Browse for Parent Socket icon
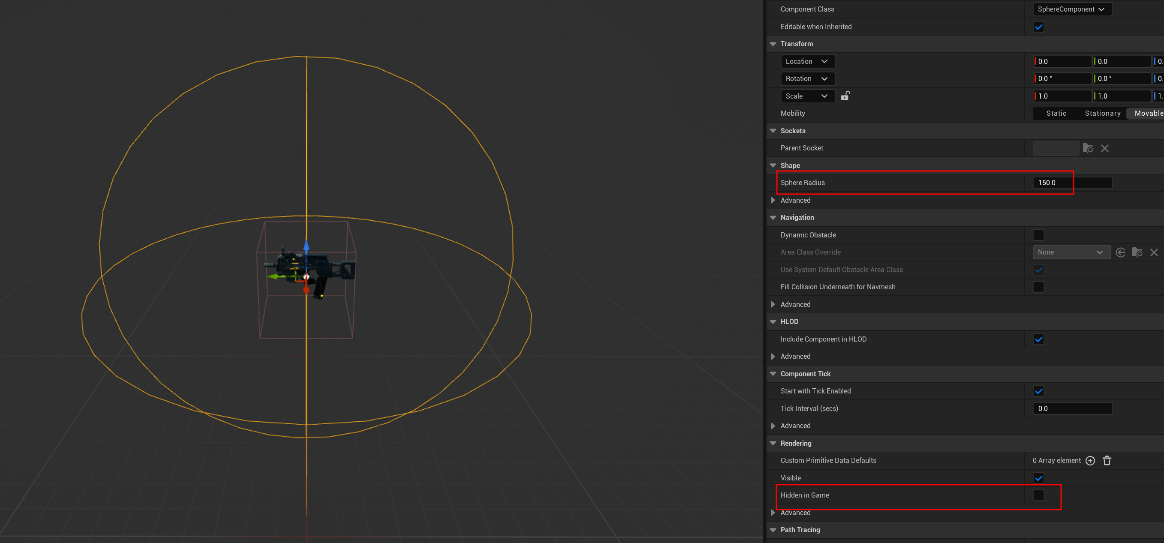1164x543 pixels. pyautogui.click(x=1088, y=148)
